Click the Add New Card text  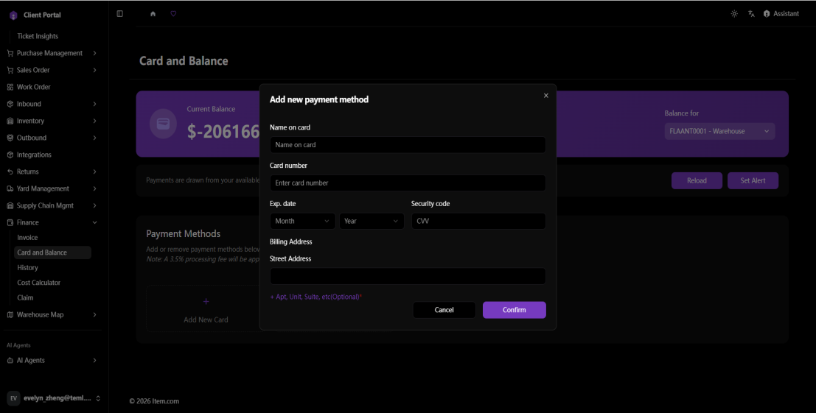coord(206,320)
